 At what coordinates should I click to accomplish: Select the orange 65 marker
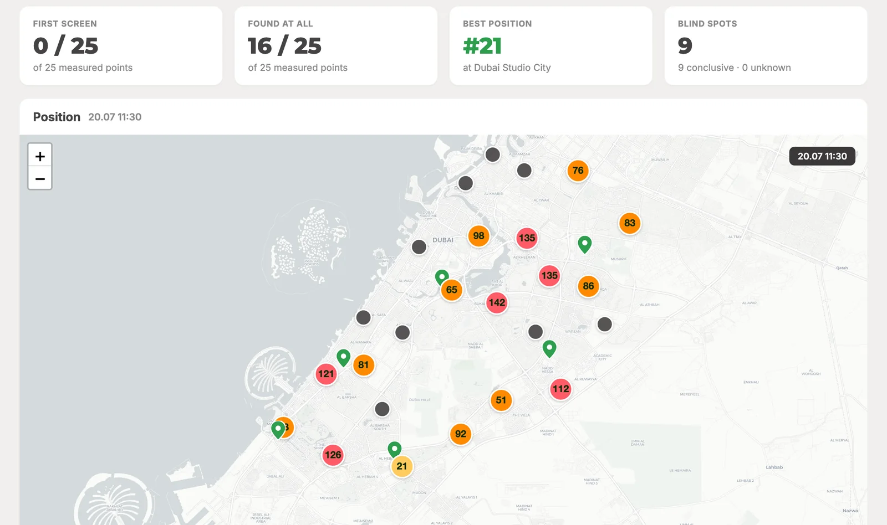[x=452, y=290]
